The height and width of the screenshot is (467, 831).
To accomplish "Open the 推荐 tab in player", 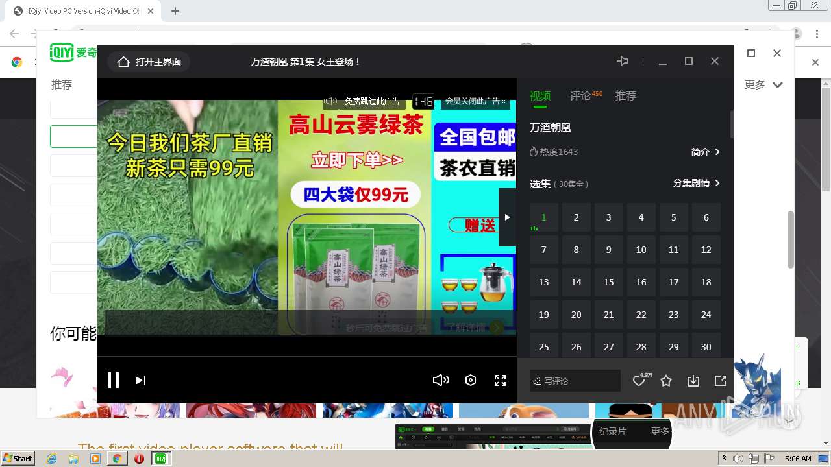I will [x=626, y=96].
